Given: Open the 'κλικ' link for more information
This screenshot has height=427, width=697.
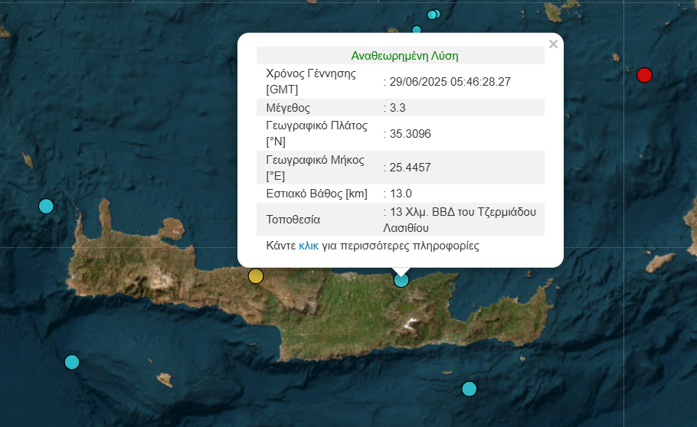Looking at the screenshot, I should (x=309, y=246).
